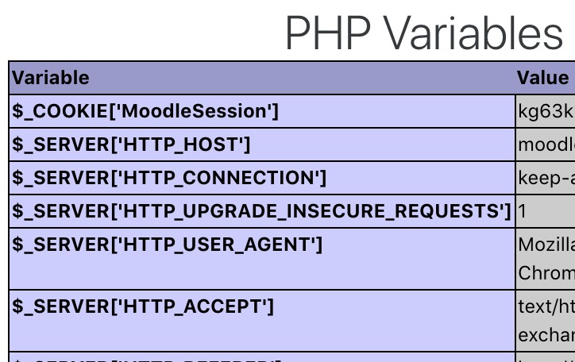This screenshot has width=575, height=362.
Task: Click the text/ht value of HTTP_ACCEPT
Action: 546,306
